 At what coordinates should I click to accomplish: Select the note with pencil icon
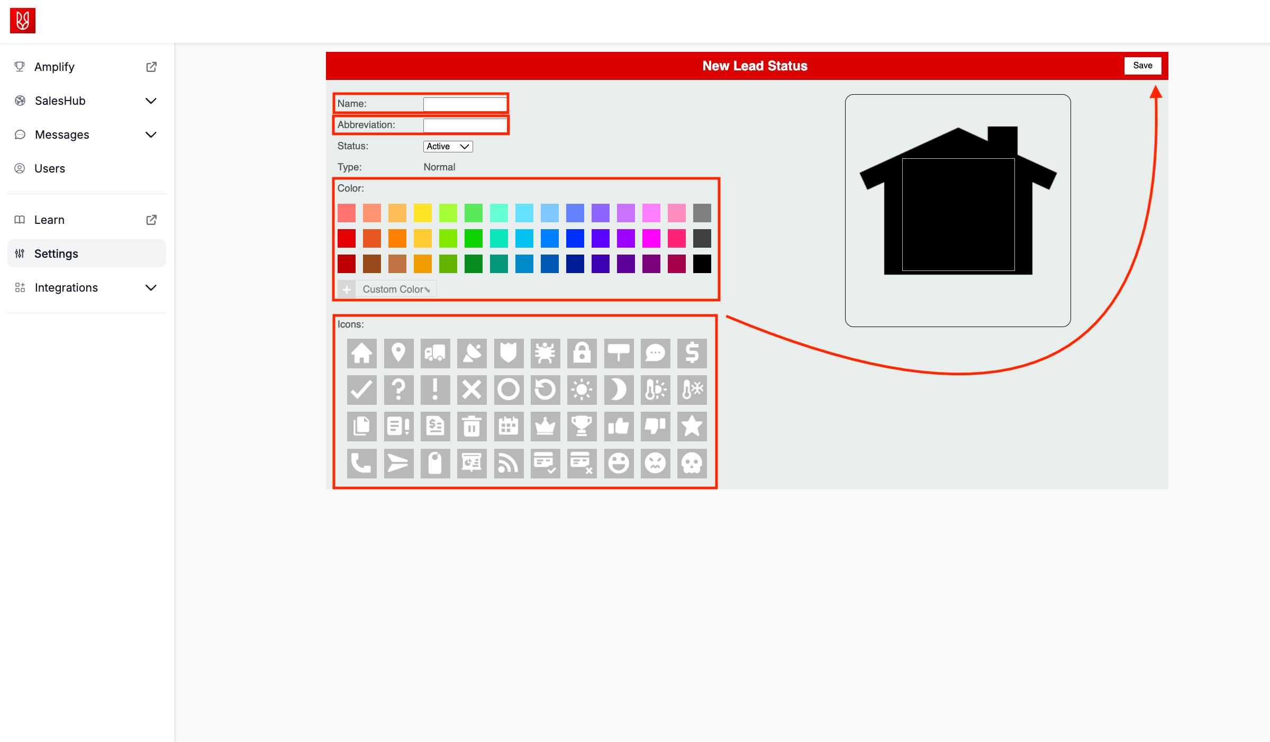[x=398, y=427]
